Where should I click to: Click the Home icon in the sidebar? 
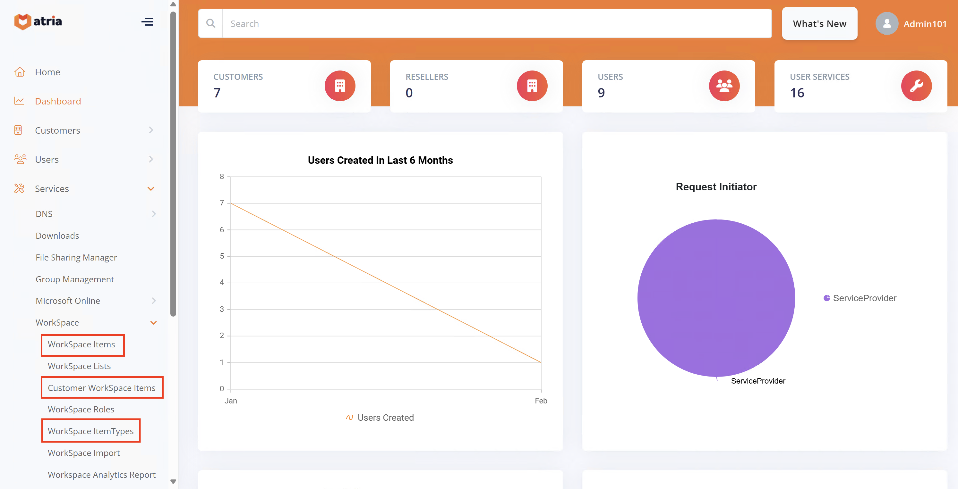[20, 72]
